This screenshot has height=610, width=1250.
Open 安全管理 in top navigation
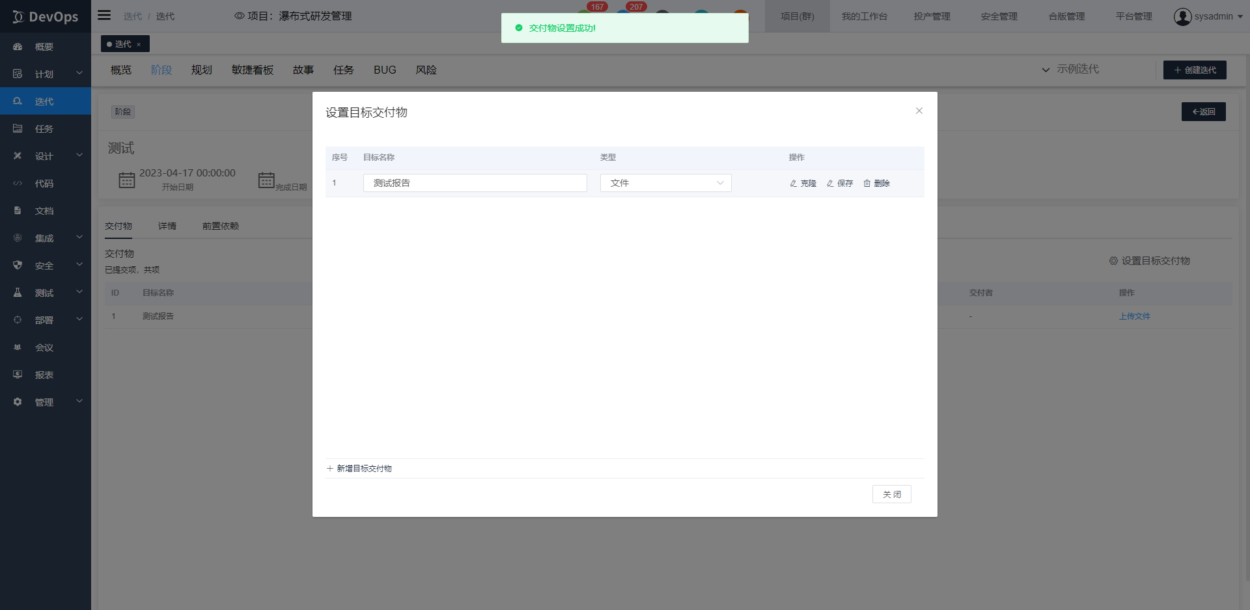(x=999, y=16)
